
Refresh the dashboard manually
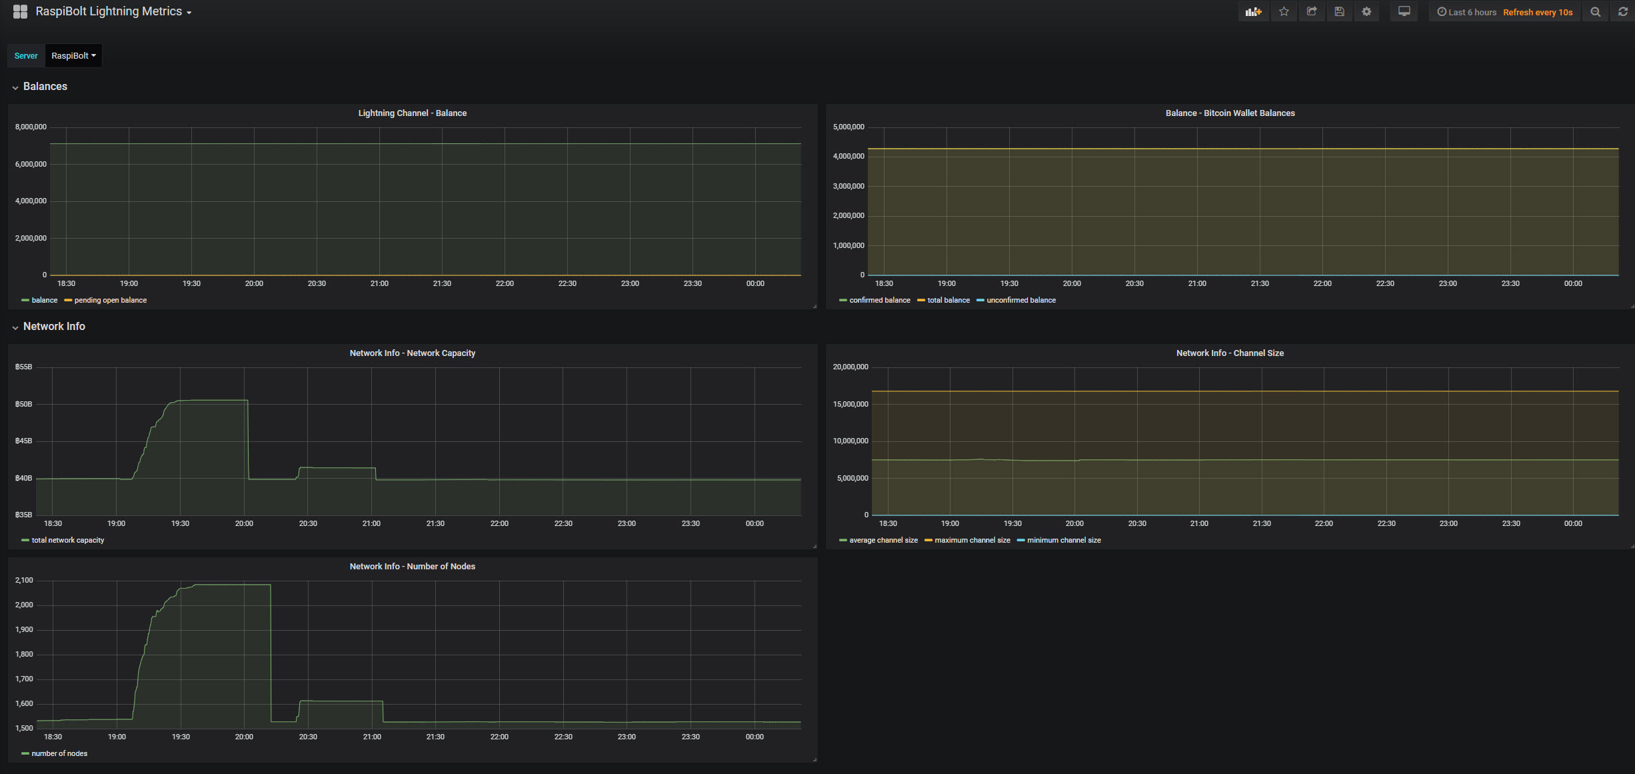tap(1623, 12)
